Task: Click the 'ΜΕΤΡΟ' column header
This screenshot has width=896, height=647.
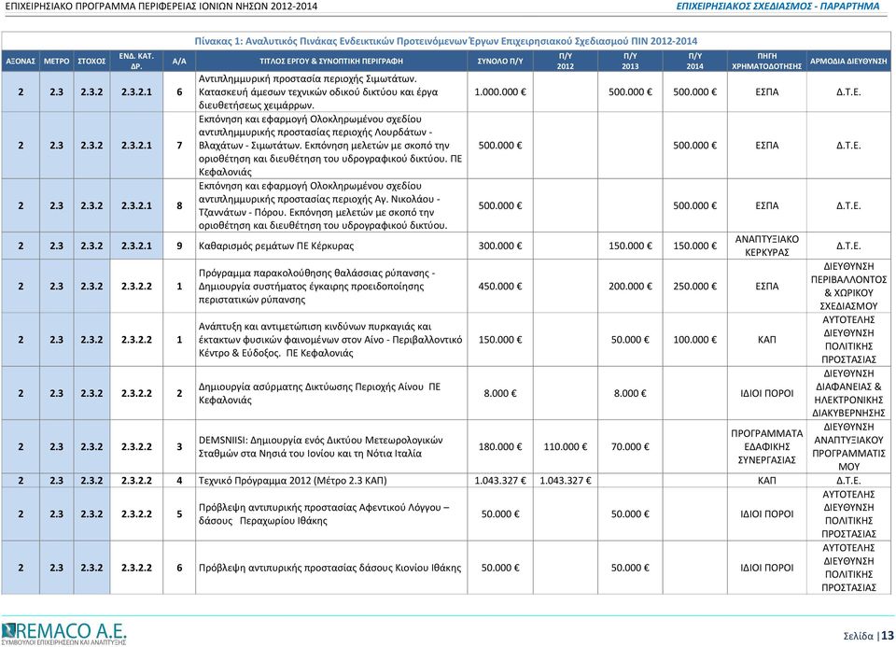Action: point(57,62)
